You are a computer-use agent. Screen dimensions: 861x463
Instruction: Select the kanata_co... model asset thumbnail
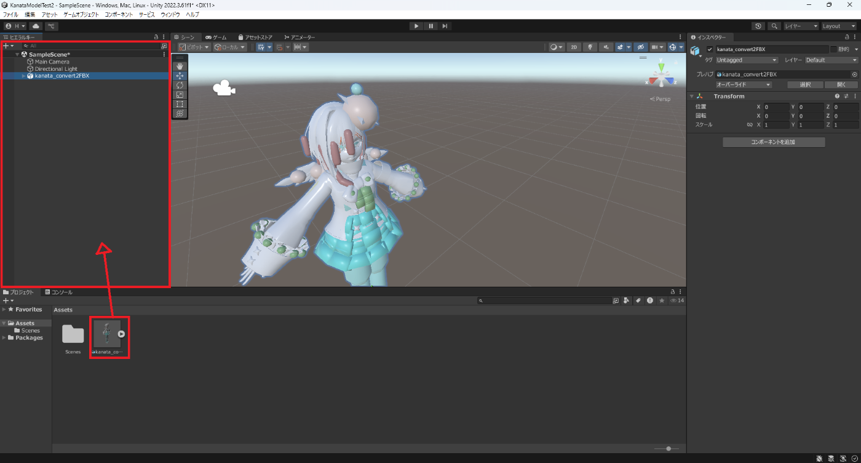[107, 334]
